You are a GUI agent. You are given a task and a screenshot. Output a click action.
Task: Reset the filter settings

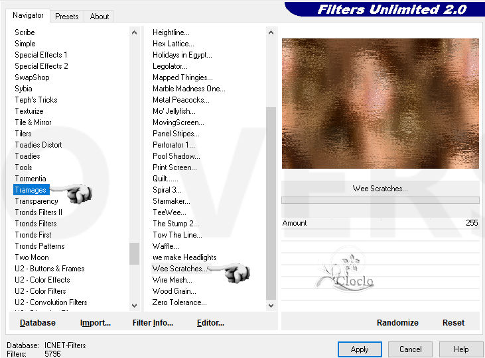pos(453,322)
